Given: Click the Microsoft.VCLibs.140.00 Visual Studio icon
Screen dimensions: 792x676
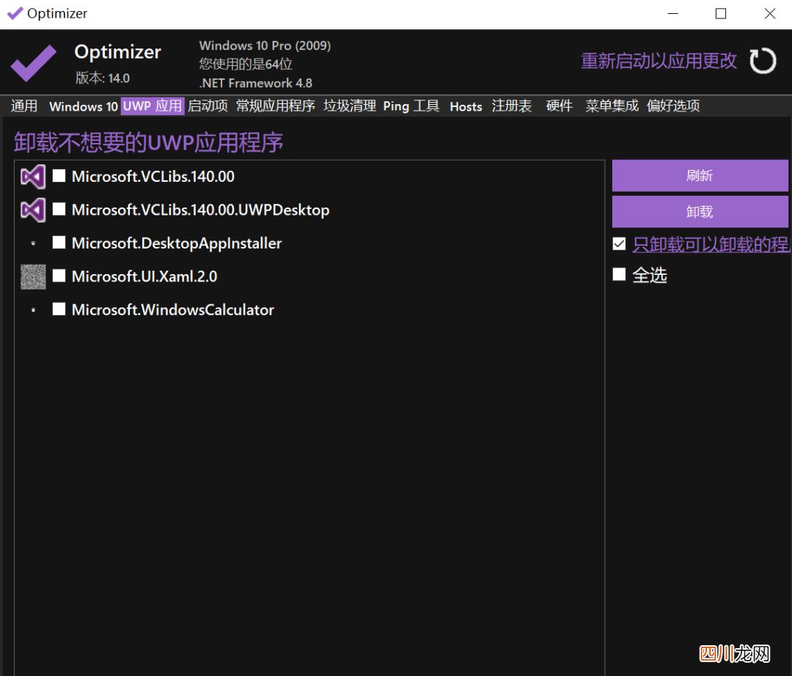Looking at the screenshot, I should [33, 177].
